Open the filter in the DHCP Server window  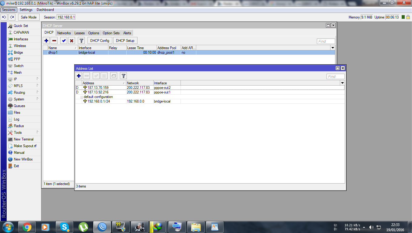coord(81,41)
